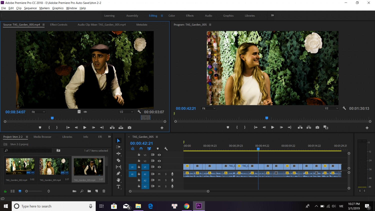Viewport: 375px width, 211px height.
Task: Select the TAS_Garden_002.mp4 thumbnail
Action: (20, 166)
